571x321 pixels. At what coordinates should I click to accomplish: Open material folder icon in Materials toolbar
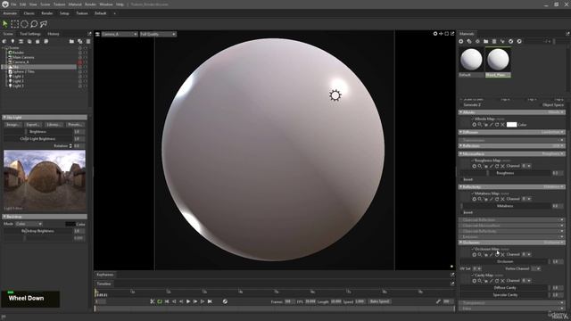pyautogui.click(x=485, y=42)
